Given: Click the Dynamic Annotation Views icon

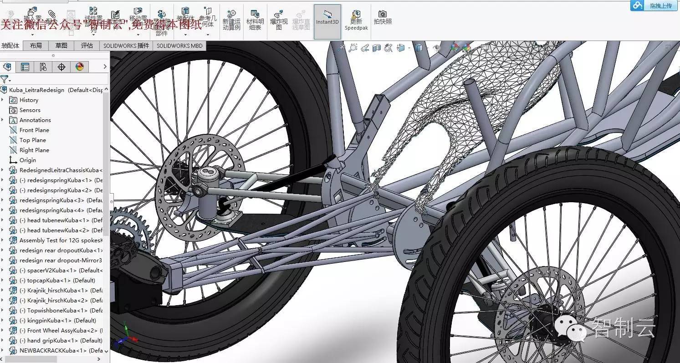Looking at the screenshot, I should click(x=389, y=48).
